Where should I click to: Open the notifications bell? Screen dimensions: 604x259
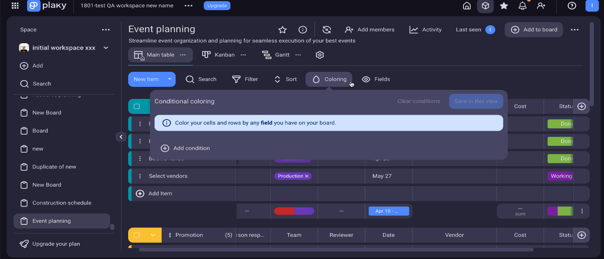(522, 6)
